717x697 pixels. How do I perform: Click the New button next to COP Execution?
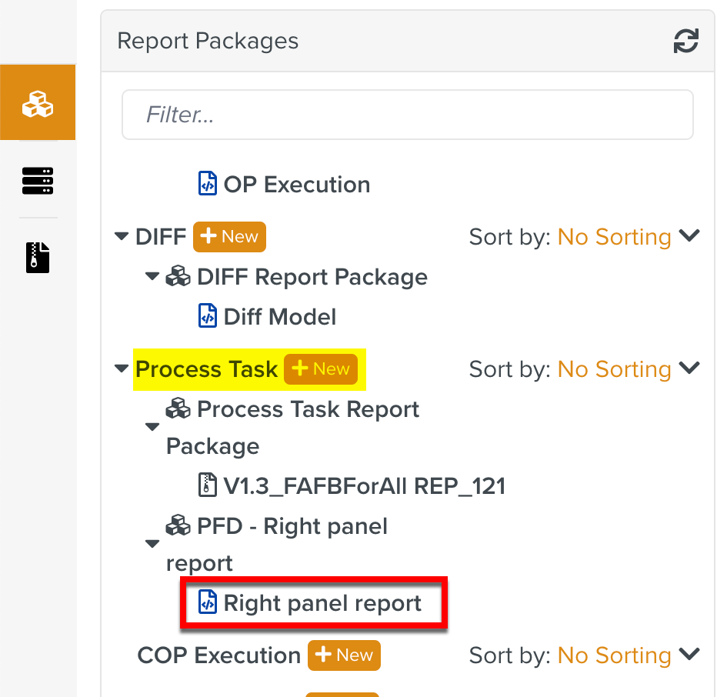pyautogui.click(x=344, y=655)
